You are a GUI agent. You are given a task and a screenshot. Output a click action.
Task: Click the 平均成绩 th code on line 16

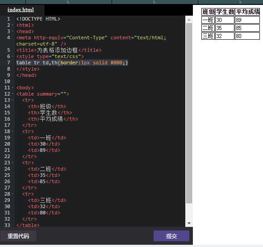(53, 119)
